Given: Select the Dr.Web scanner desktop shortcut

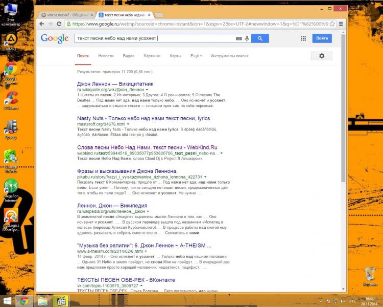Looking at the screenshot, I should pos(11,161).
